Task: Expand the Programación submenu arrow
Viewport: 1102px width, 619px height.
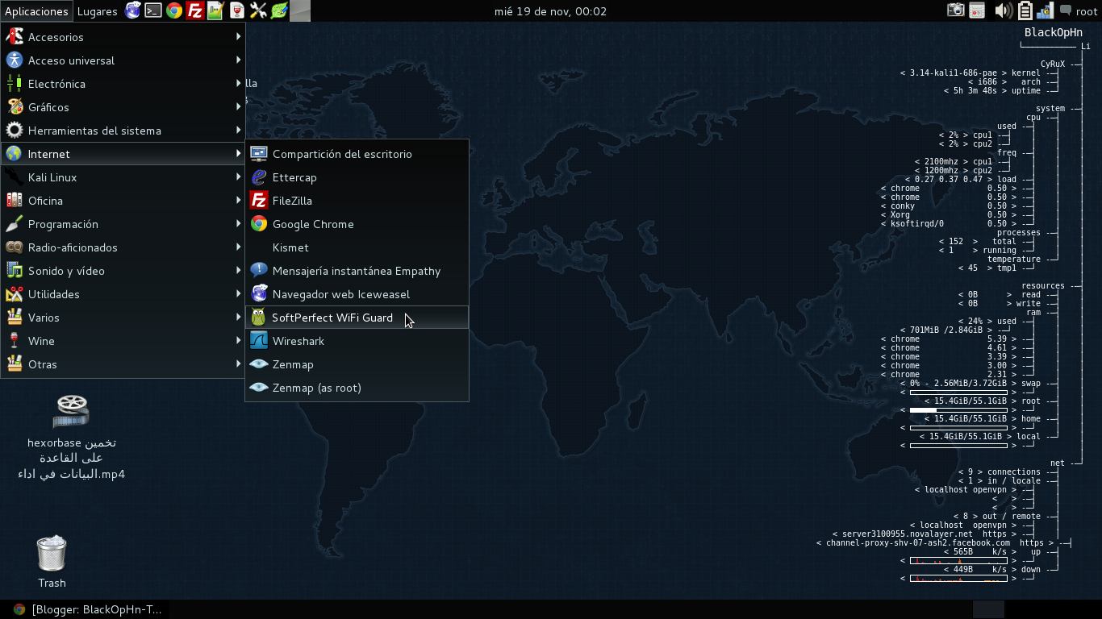Action: click(x=238, y=223)
